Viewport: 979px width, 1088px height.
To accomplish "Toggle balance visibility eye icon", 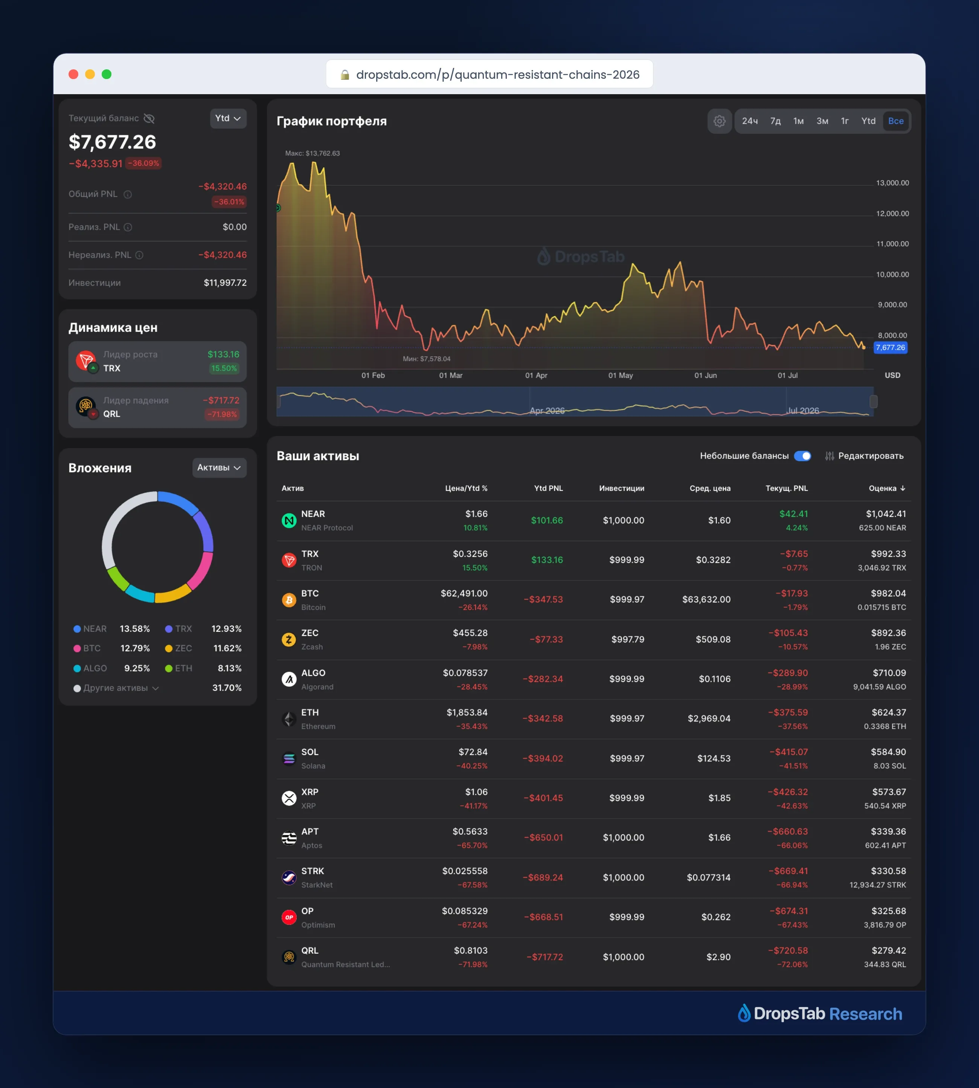I will pyautogui.click(x=149, y=118).
